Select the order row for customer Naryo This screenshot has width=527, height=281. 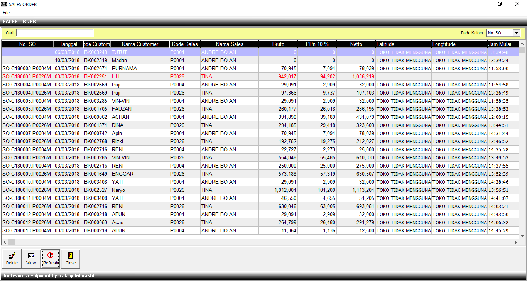tap(118, 190)
